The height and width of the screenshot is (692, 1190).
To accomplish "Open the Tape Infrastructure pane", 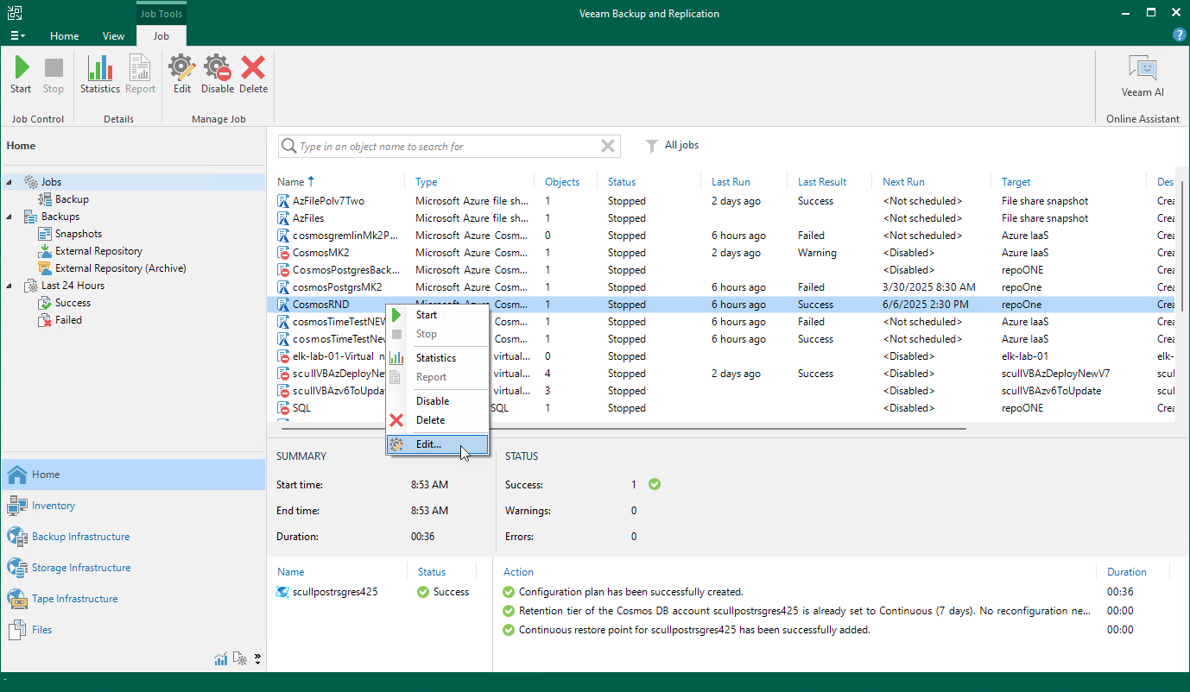I will [133, 599].
